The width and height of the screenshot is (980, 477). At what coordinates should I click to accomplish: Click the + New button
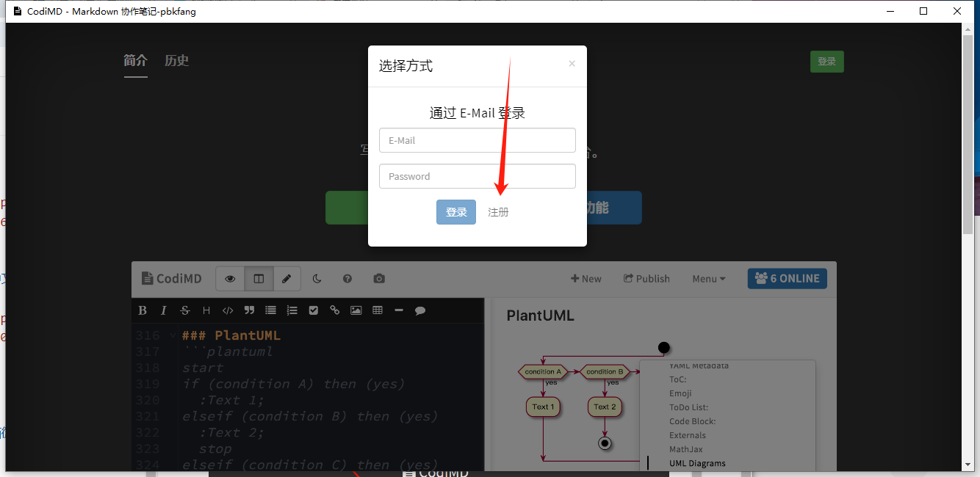click(x=586, y=279)
